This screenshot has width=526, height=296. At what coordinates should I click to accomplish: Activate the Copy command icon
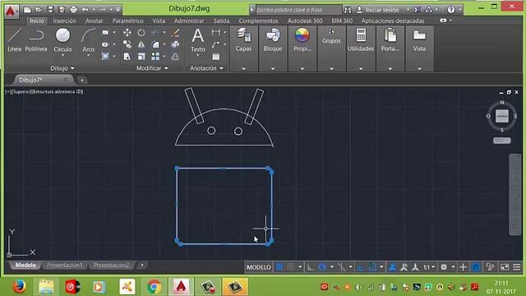pyautogui.click(x=127, y=44)
